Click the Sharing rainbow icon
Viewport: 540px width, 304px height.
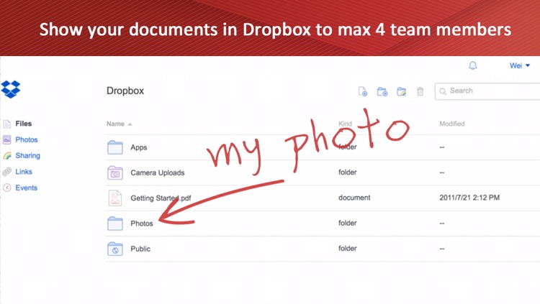coord(7,156)
